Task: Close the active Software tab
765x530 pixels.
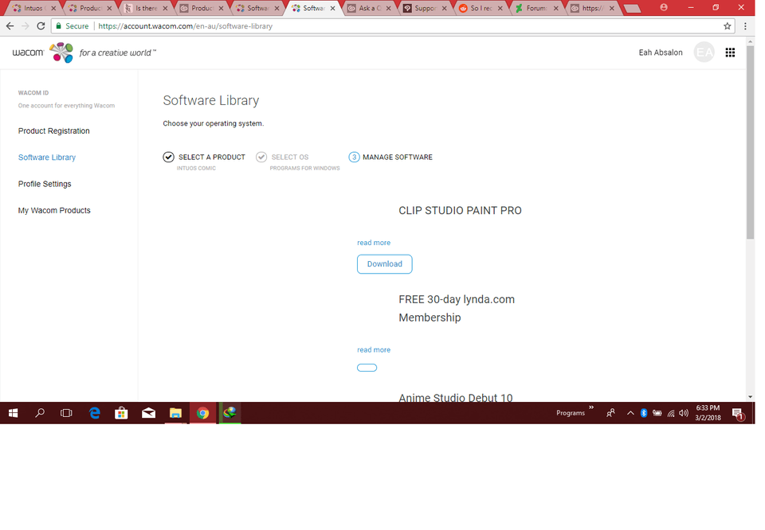Action: coord(333,8)
